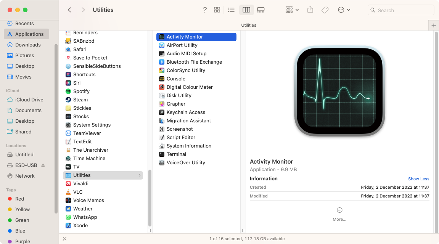Click the More… button in preview
439x244 pixels.
(x=339, y=214)
